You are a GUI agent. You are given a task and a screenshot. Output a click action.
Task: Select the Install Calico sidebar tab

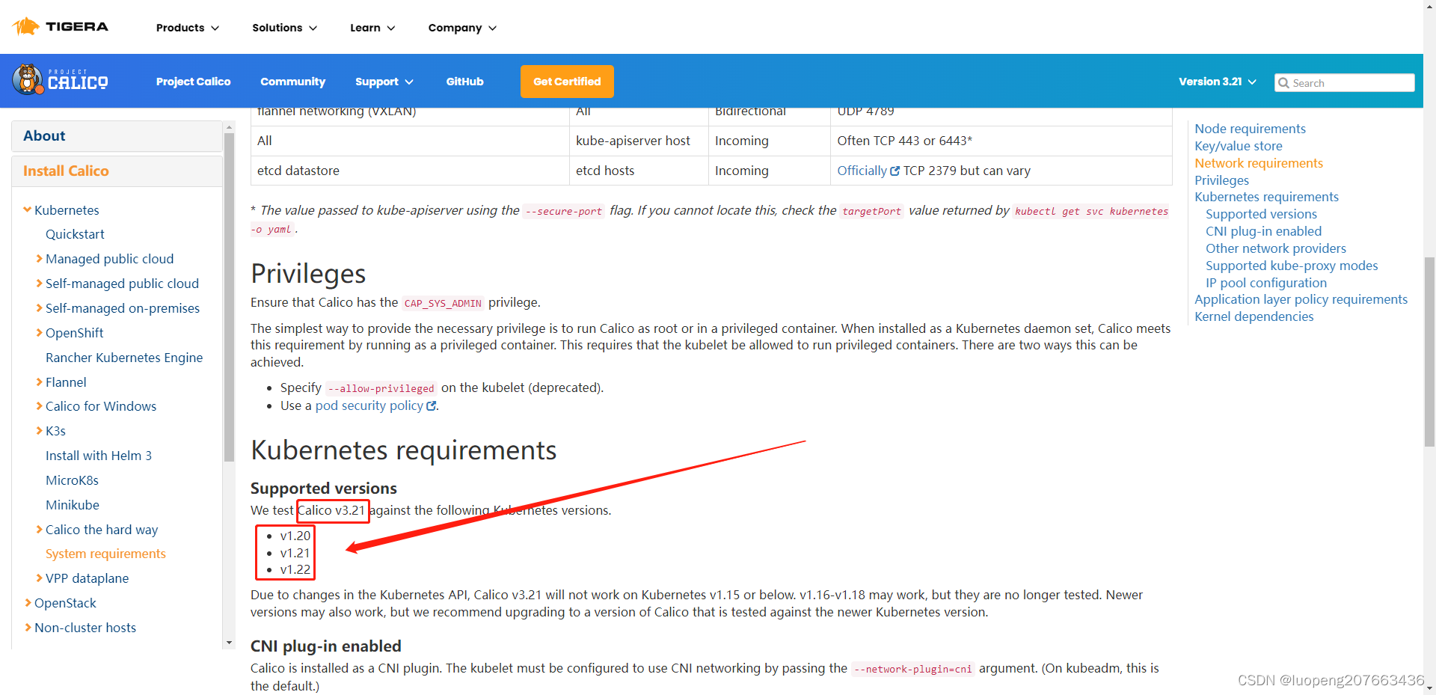pos(117,171)
